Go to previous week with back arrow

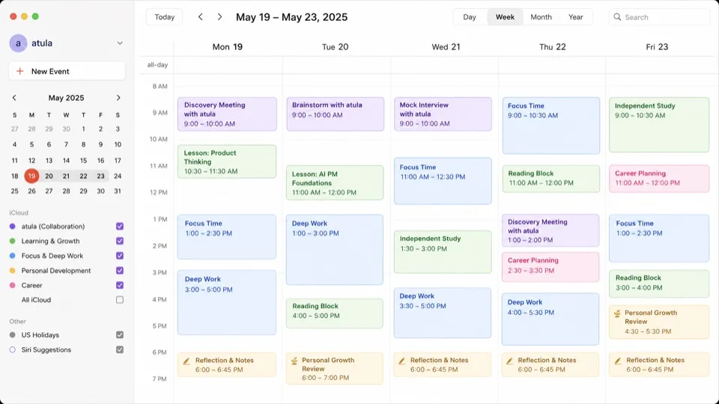pyautogui.click(x=201, y=17)
